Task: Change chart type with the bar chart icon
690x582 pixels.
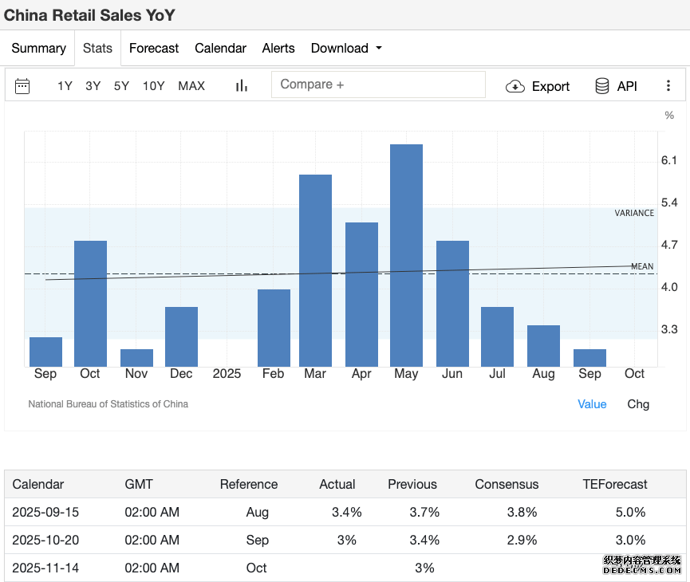Action: tap(242, 86)
